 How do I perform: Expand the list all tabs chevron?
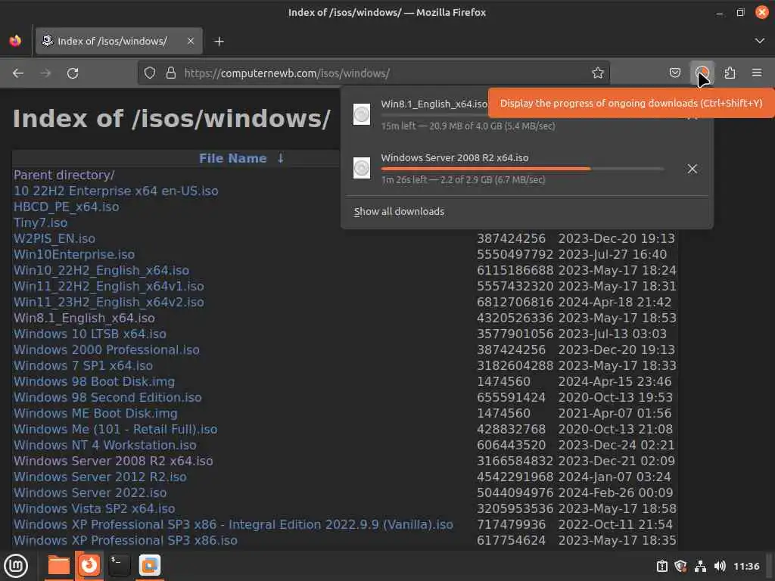[760, 41]
